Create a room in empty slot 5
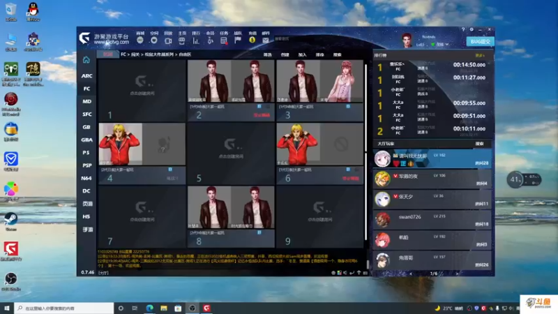 coord(231,154)
